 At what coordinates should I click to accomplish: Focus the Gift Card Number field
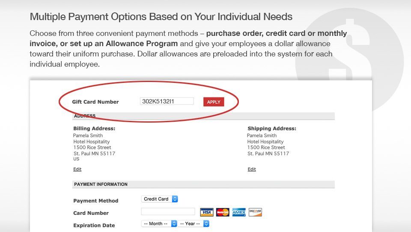point(167,101)
